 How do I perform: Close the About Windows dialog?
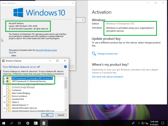point(73,3)
